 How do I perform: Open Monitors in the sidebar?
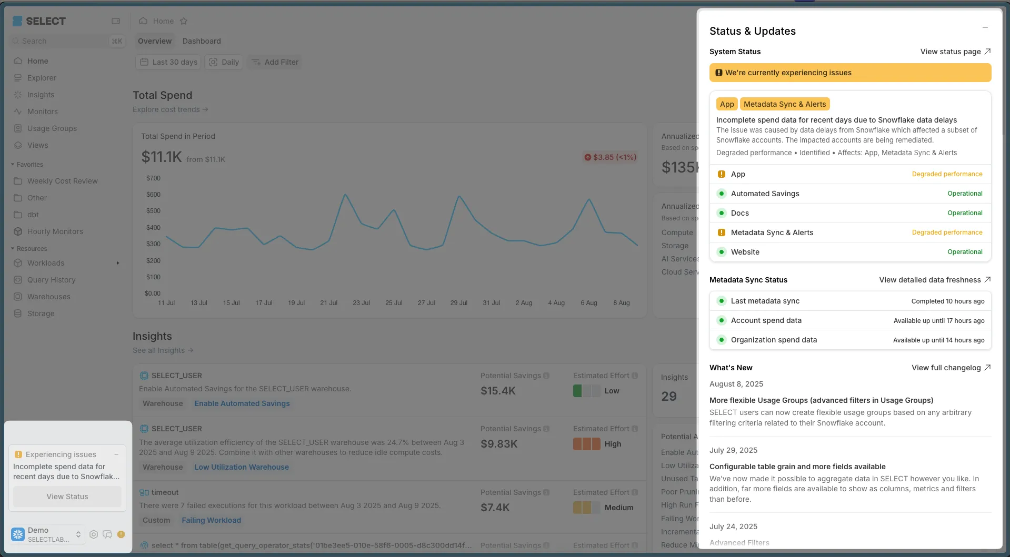point(42,112)
